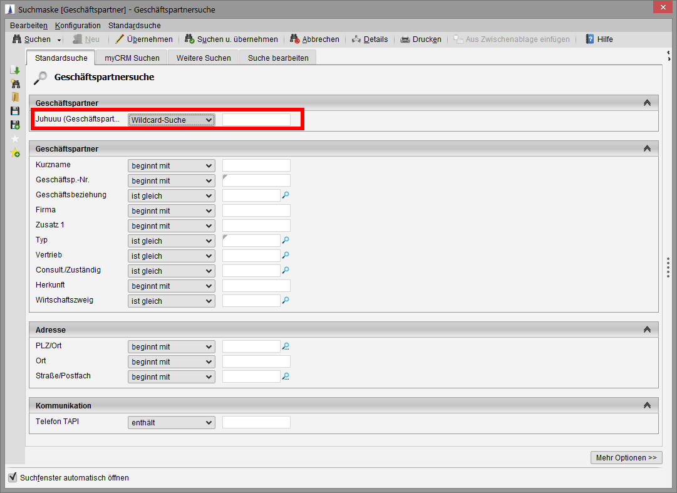Click the lookup magnifier beside Wirtschaftszweig field
Viewport: 677px width, 493px height.
pos(286,301)
